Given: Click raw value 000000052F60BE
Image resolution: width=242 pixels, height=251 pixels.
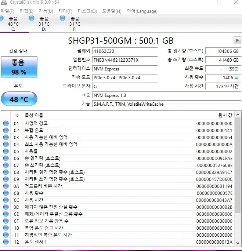Looking at the screenshot, I should pyautogui.click(x=214, y=165).
